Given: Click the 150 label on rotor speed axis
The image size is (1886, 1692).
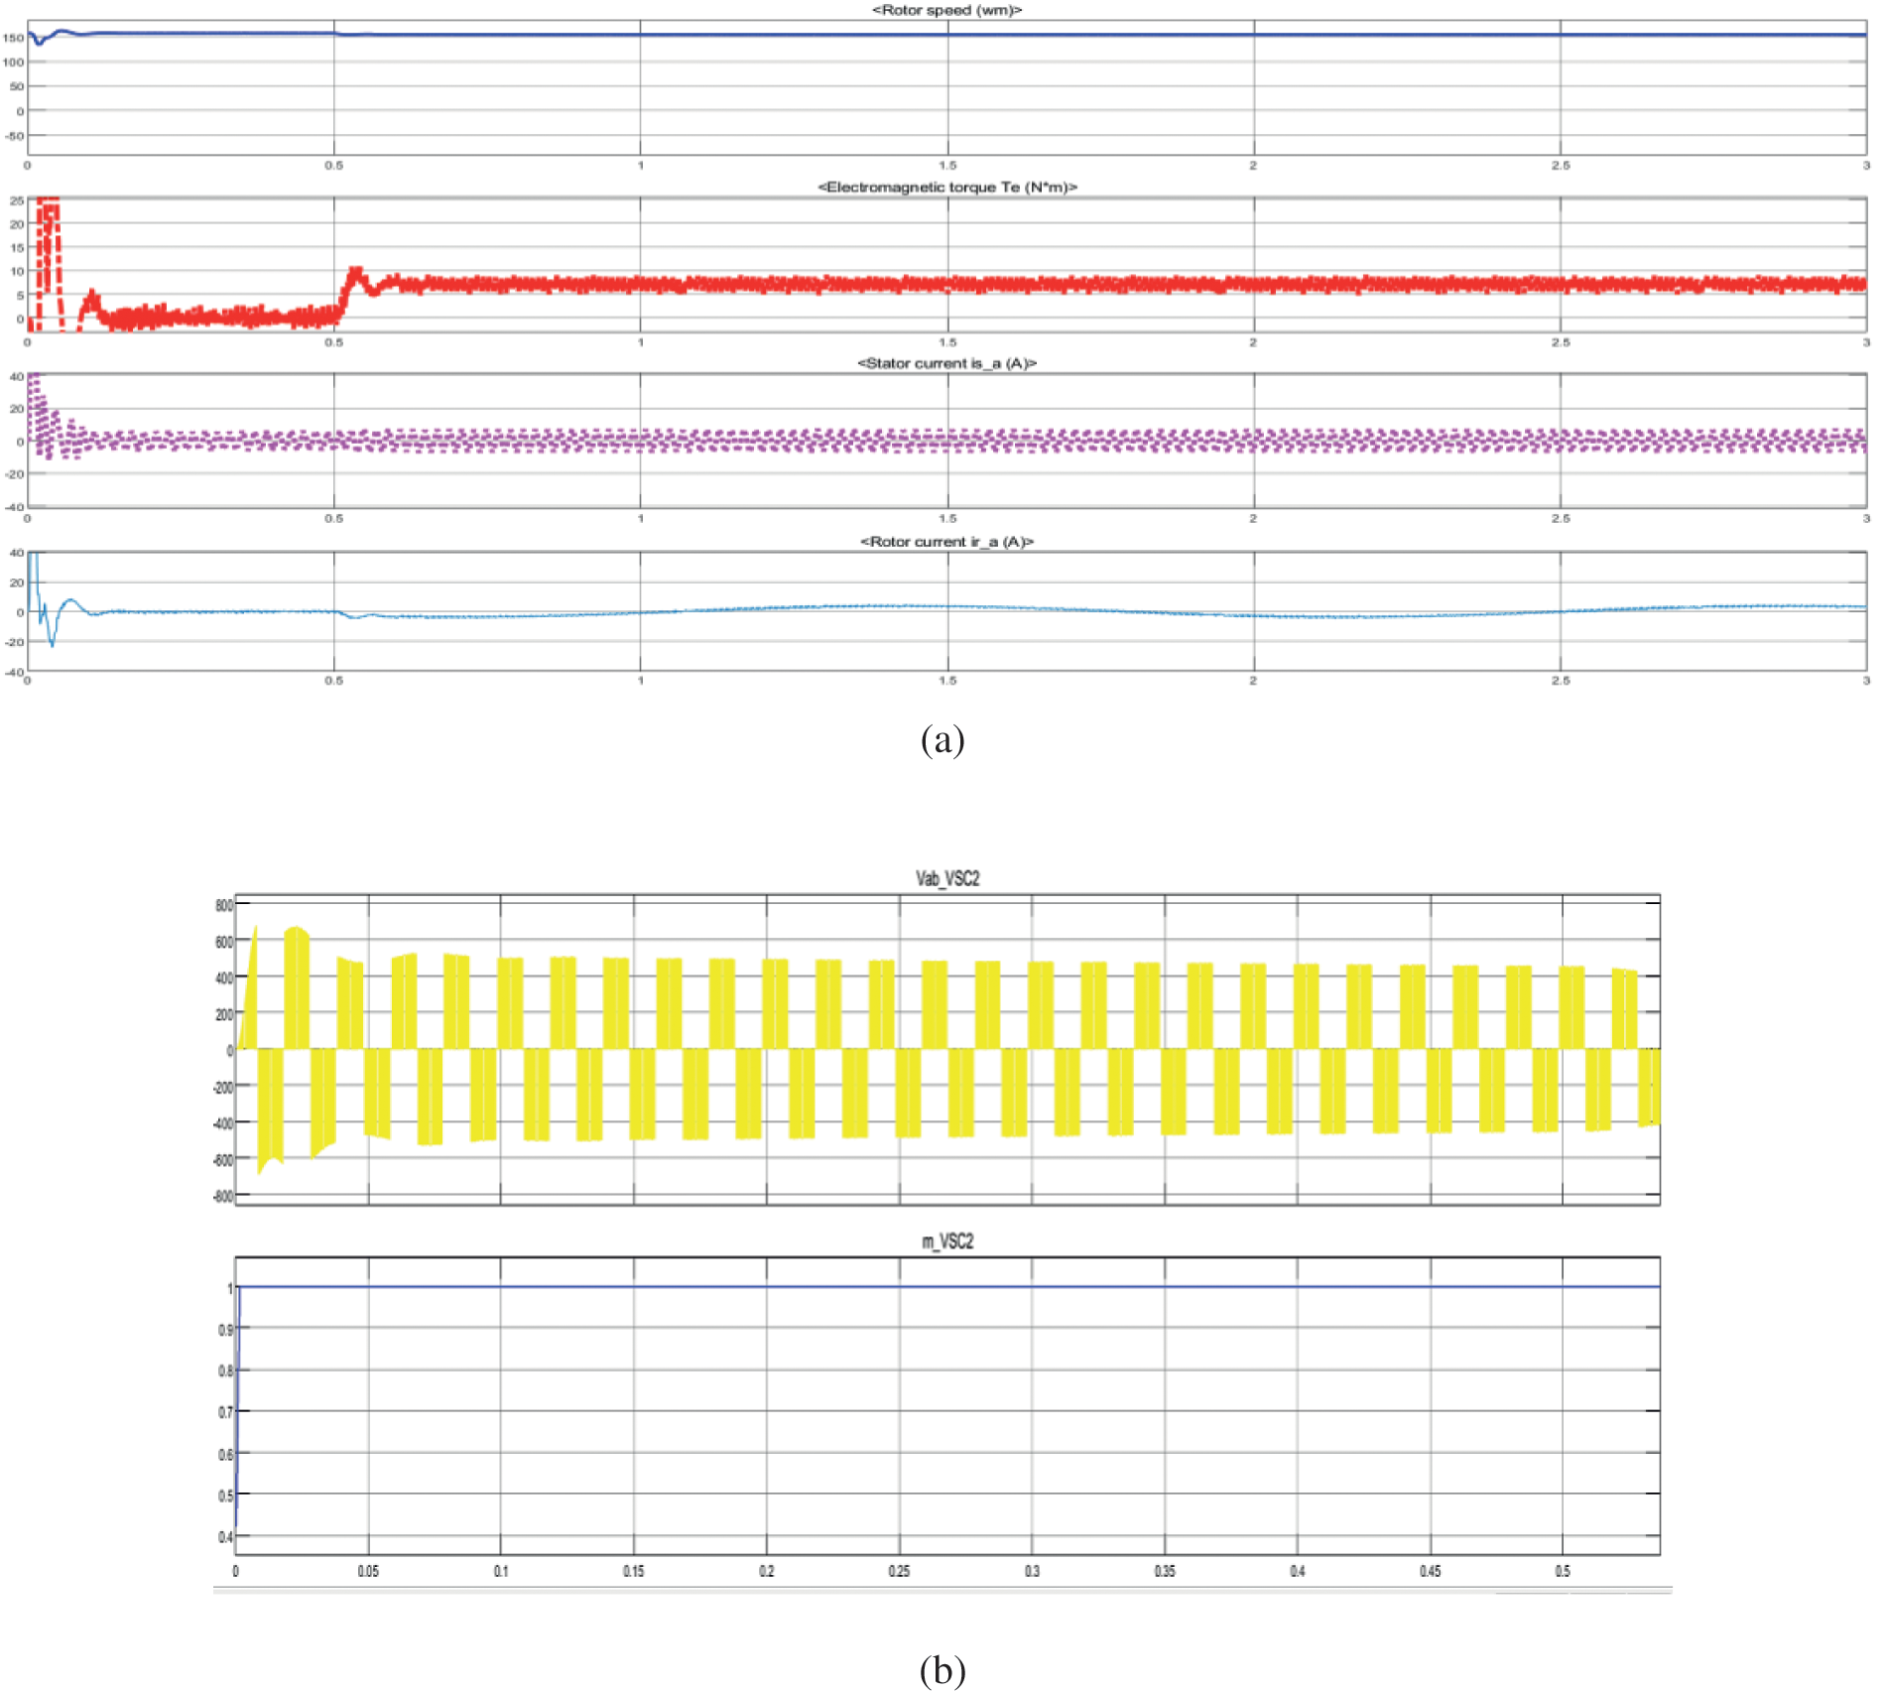Looking at the screenshot, I should pyautogui.click(x=13, y=38).
